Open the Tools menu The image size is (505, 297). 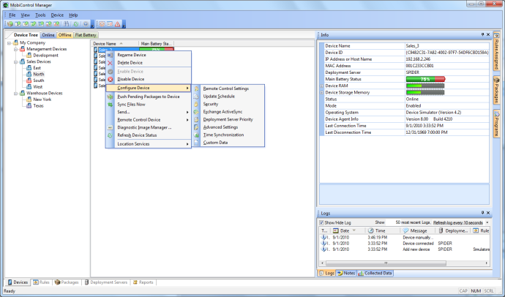click(40, 15)
